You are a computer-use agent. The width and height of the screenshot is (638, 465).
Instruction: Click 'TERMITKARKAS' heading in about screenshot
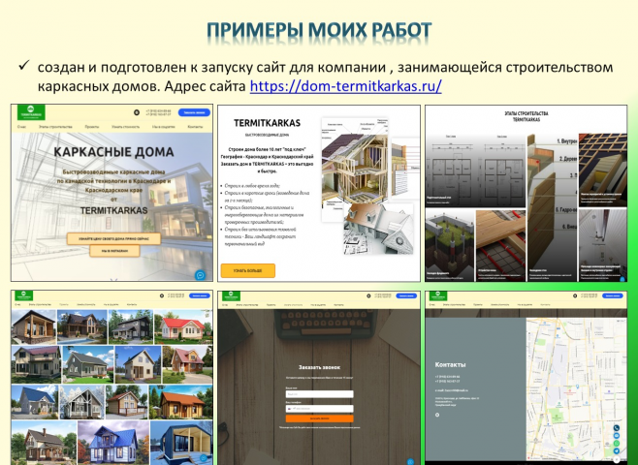click(267, 123)
